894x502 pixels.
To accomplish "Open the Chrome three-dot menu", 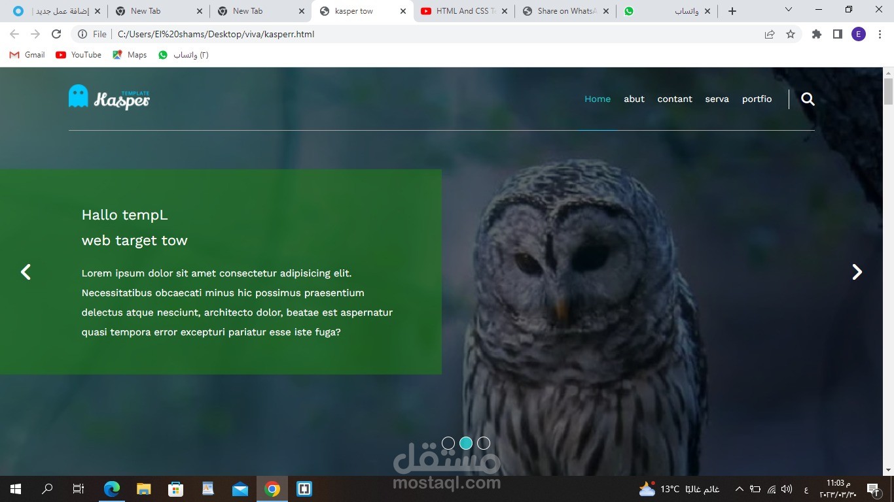I will [880, 34].
